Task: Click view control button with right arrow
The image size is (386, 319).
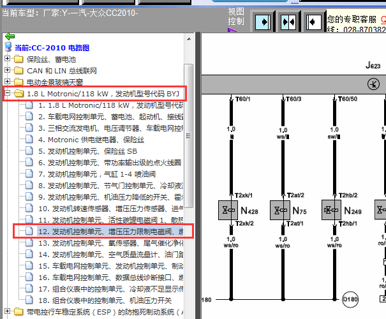Action: pos(263,22)
